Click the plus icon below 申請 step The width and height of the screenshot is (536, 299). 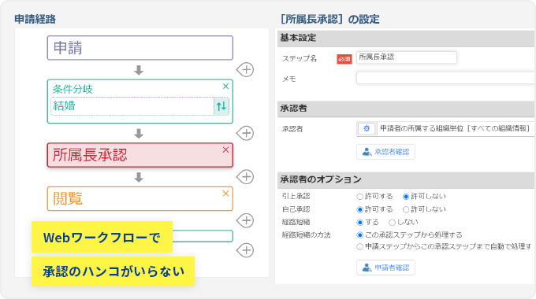click(245, 69)
